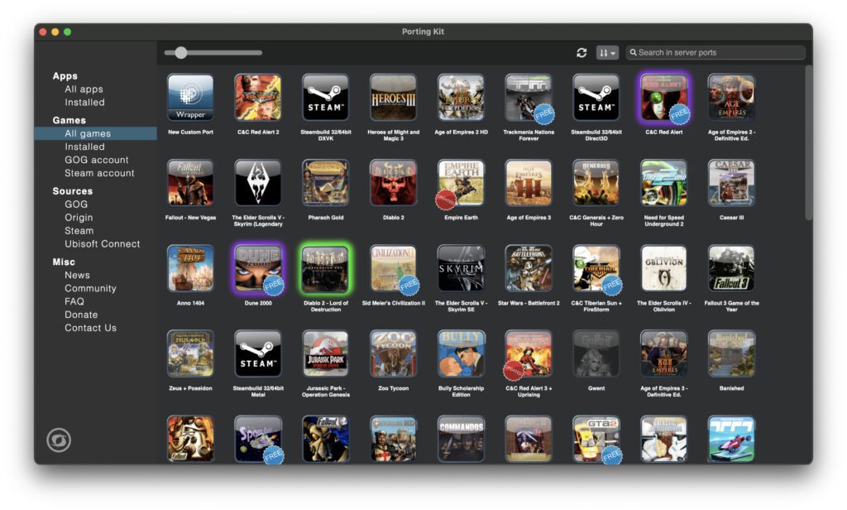Screen dimensions: 847x510
Task: Open GOG account under Games
Action: [97, 160]
